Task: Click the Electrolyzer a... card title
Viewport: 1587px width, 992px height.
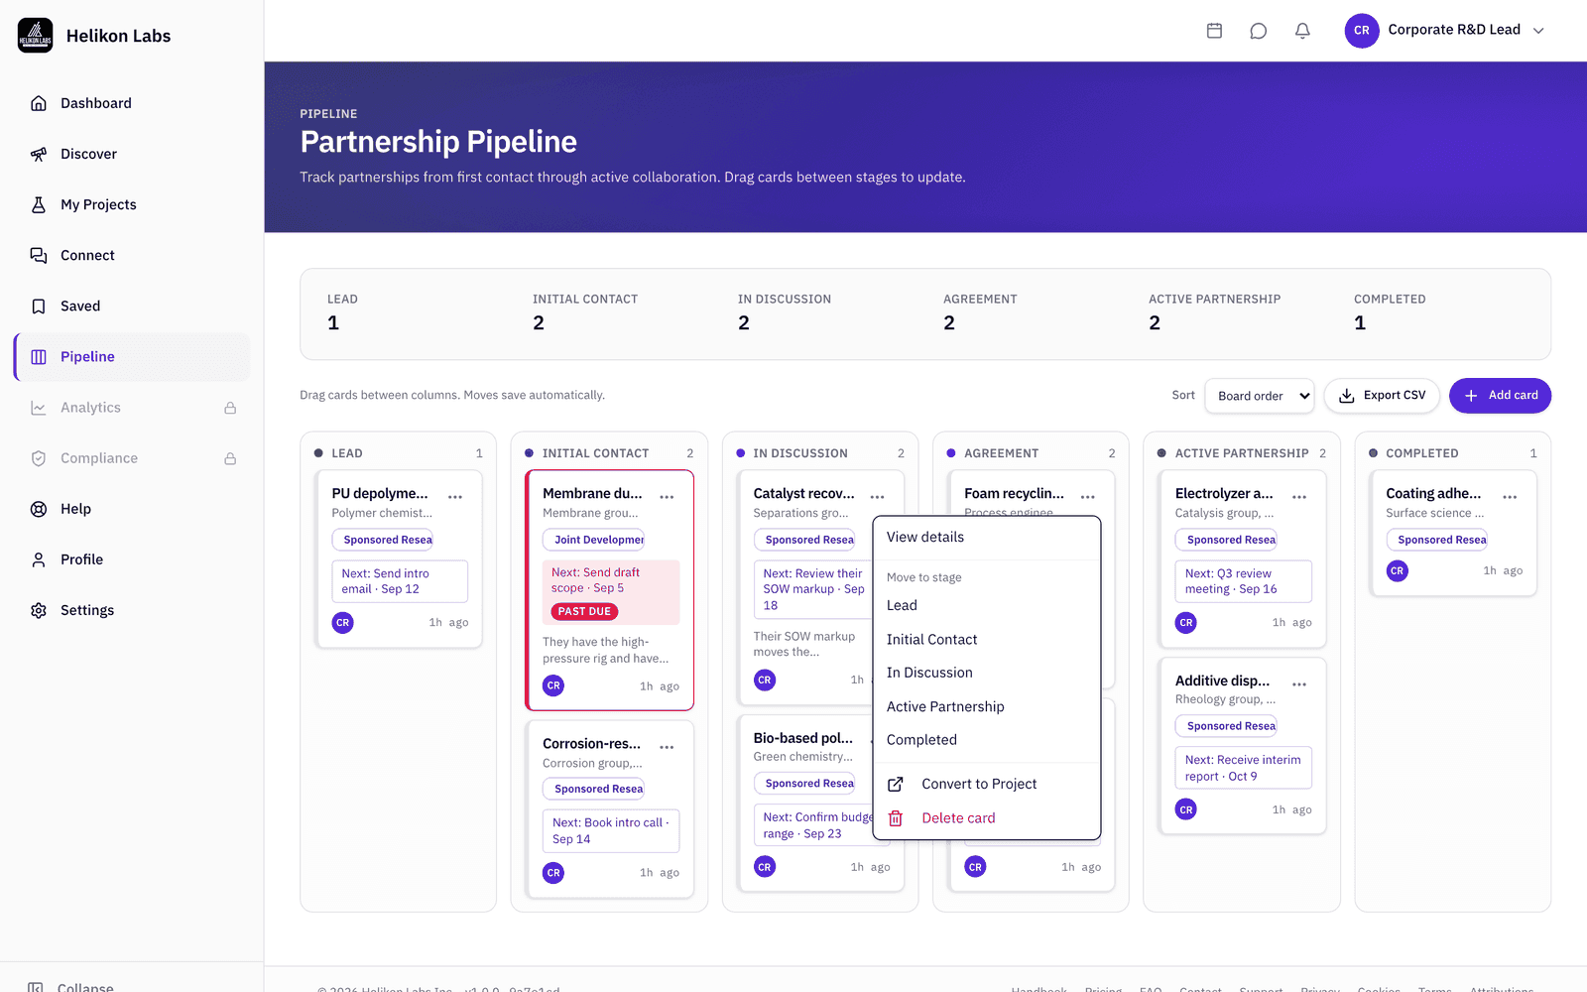Action: click(x=1224, y=493)
